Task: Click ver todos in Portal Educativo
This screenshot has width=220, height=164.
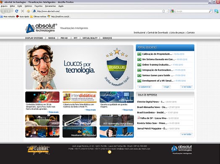Action: coord(186,87)
